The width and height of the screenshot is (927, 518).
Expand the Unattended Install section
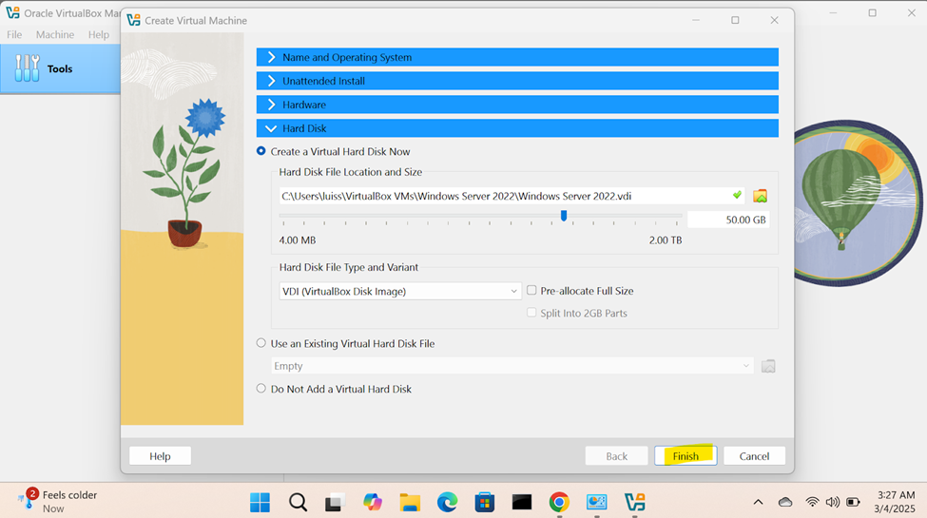click(517, 81)
